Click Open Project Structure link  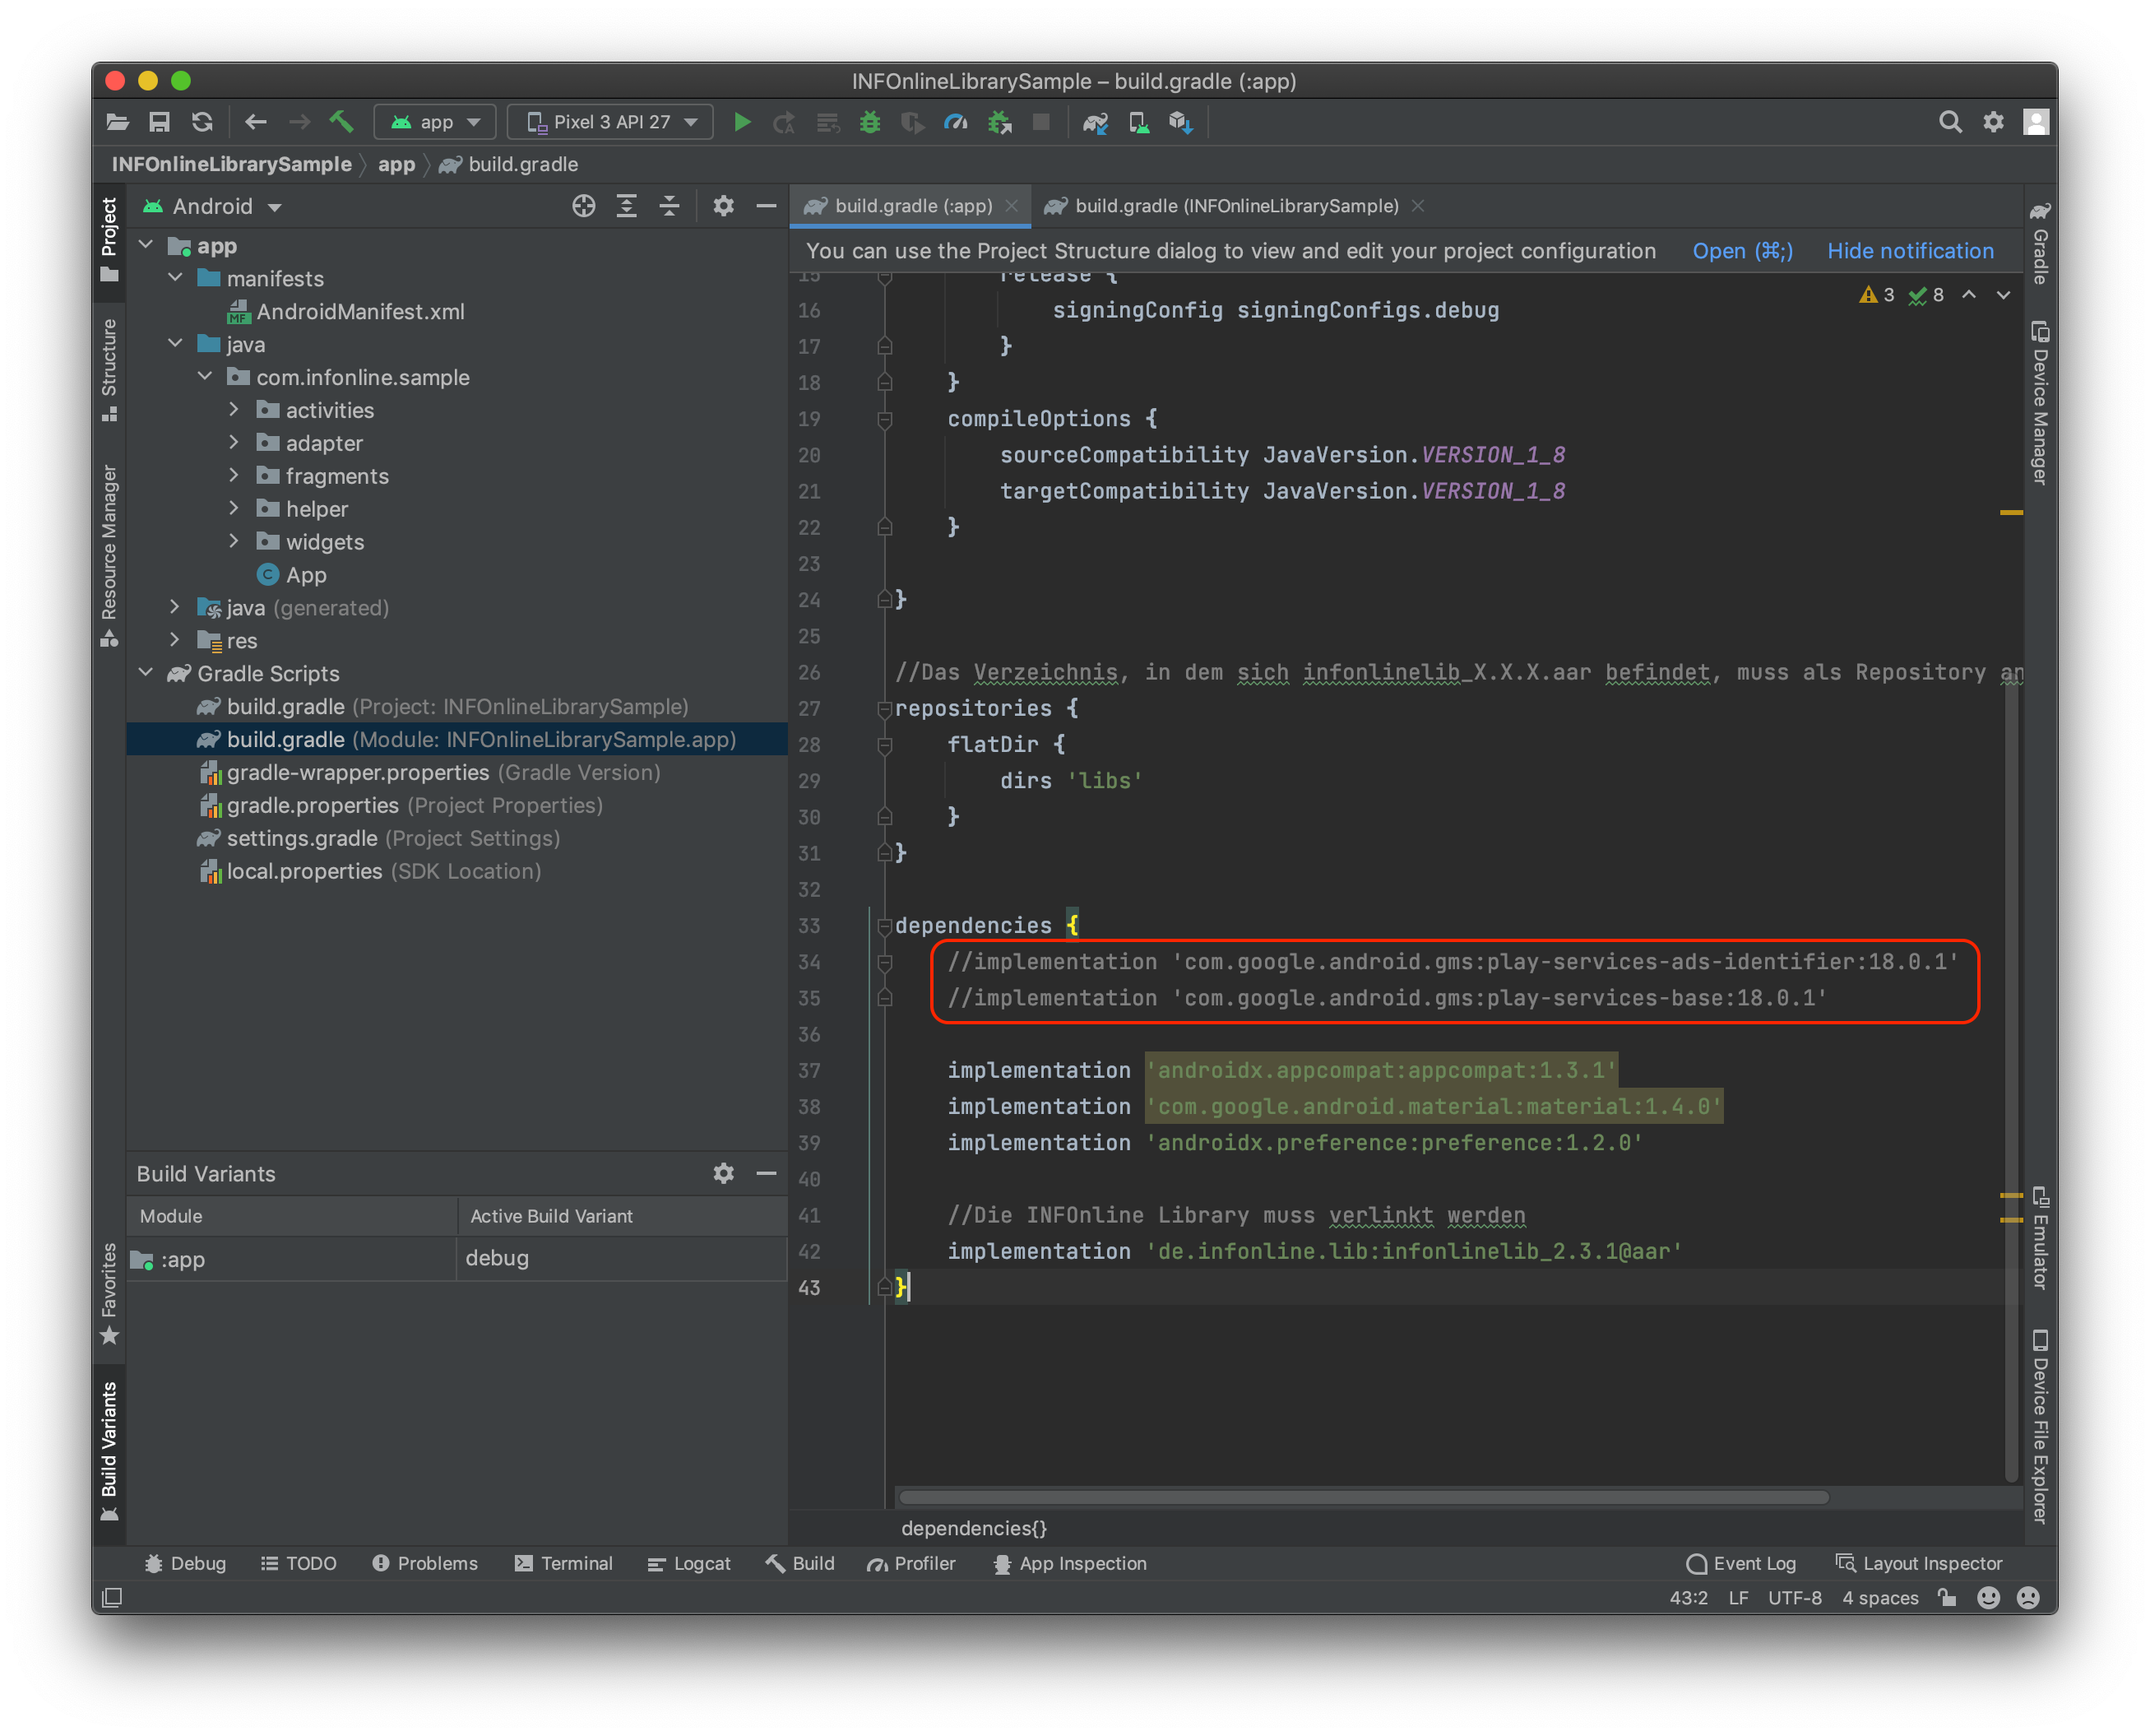pos(1741,251)
